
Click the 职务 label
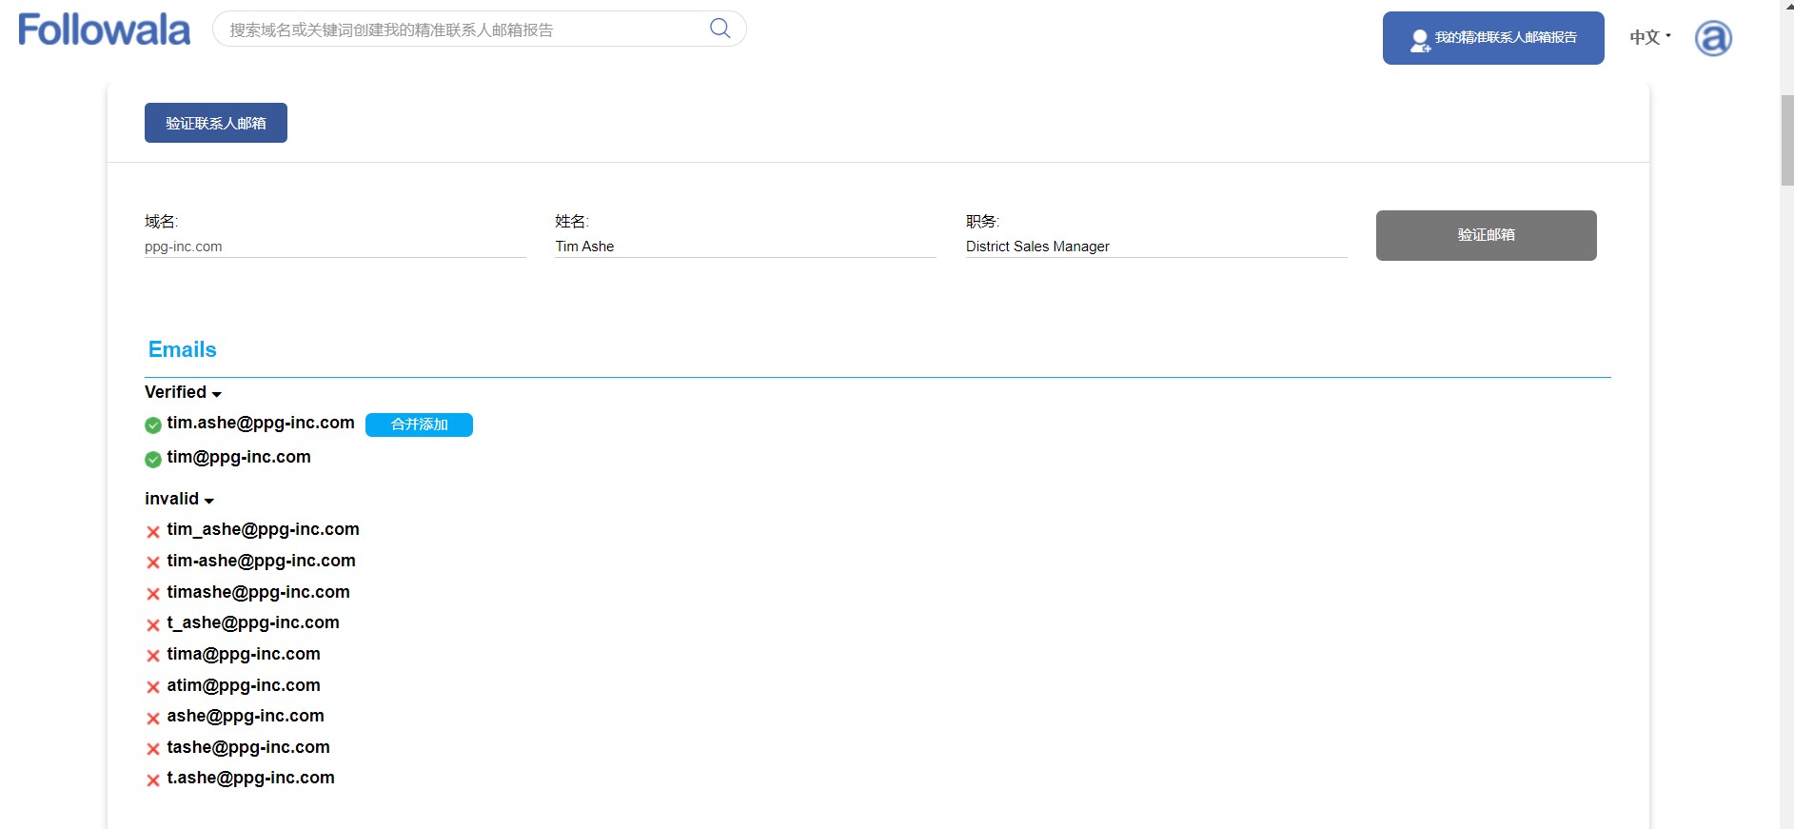point(982,222)
